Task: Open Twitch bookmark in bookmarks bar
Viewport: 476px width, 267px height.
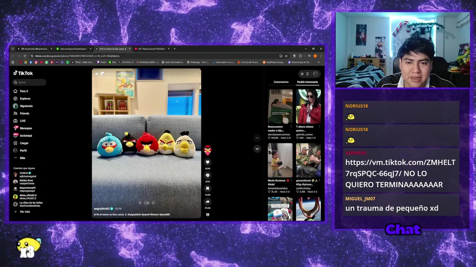Action: (x=102, y=62)
